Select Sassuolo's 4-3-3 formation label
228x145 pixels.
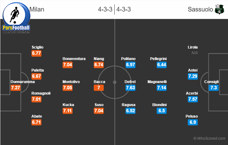123,9
